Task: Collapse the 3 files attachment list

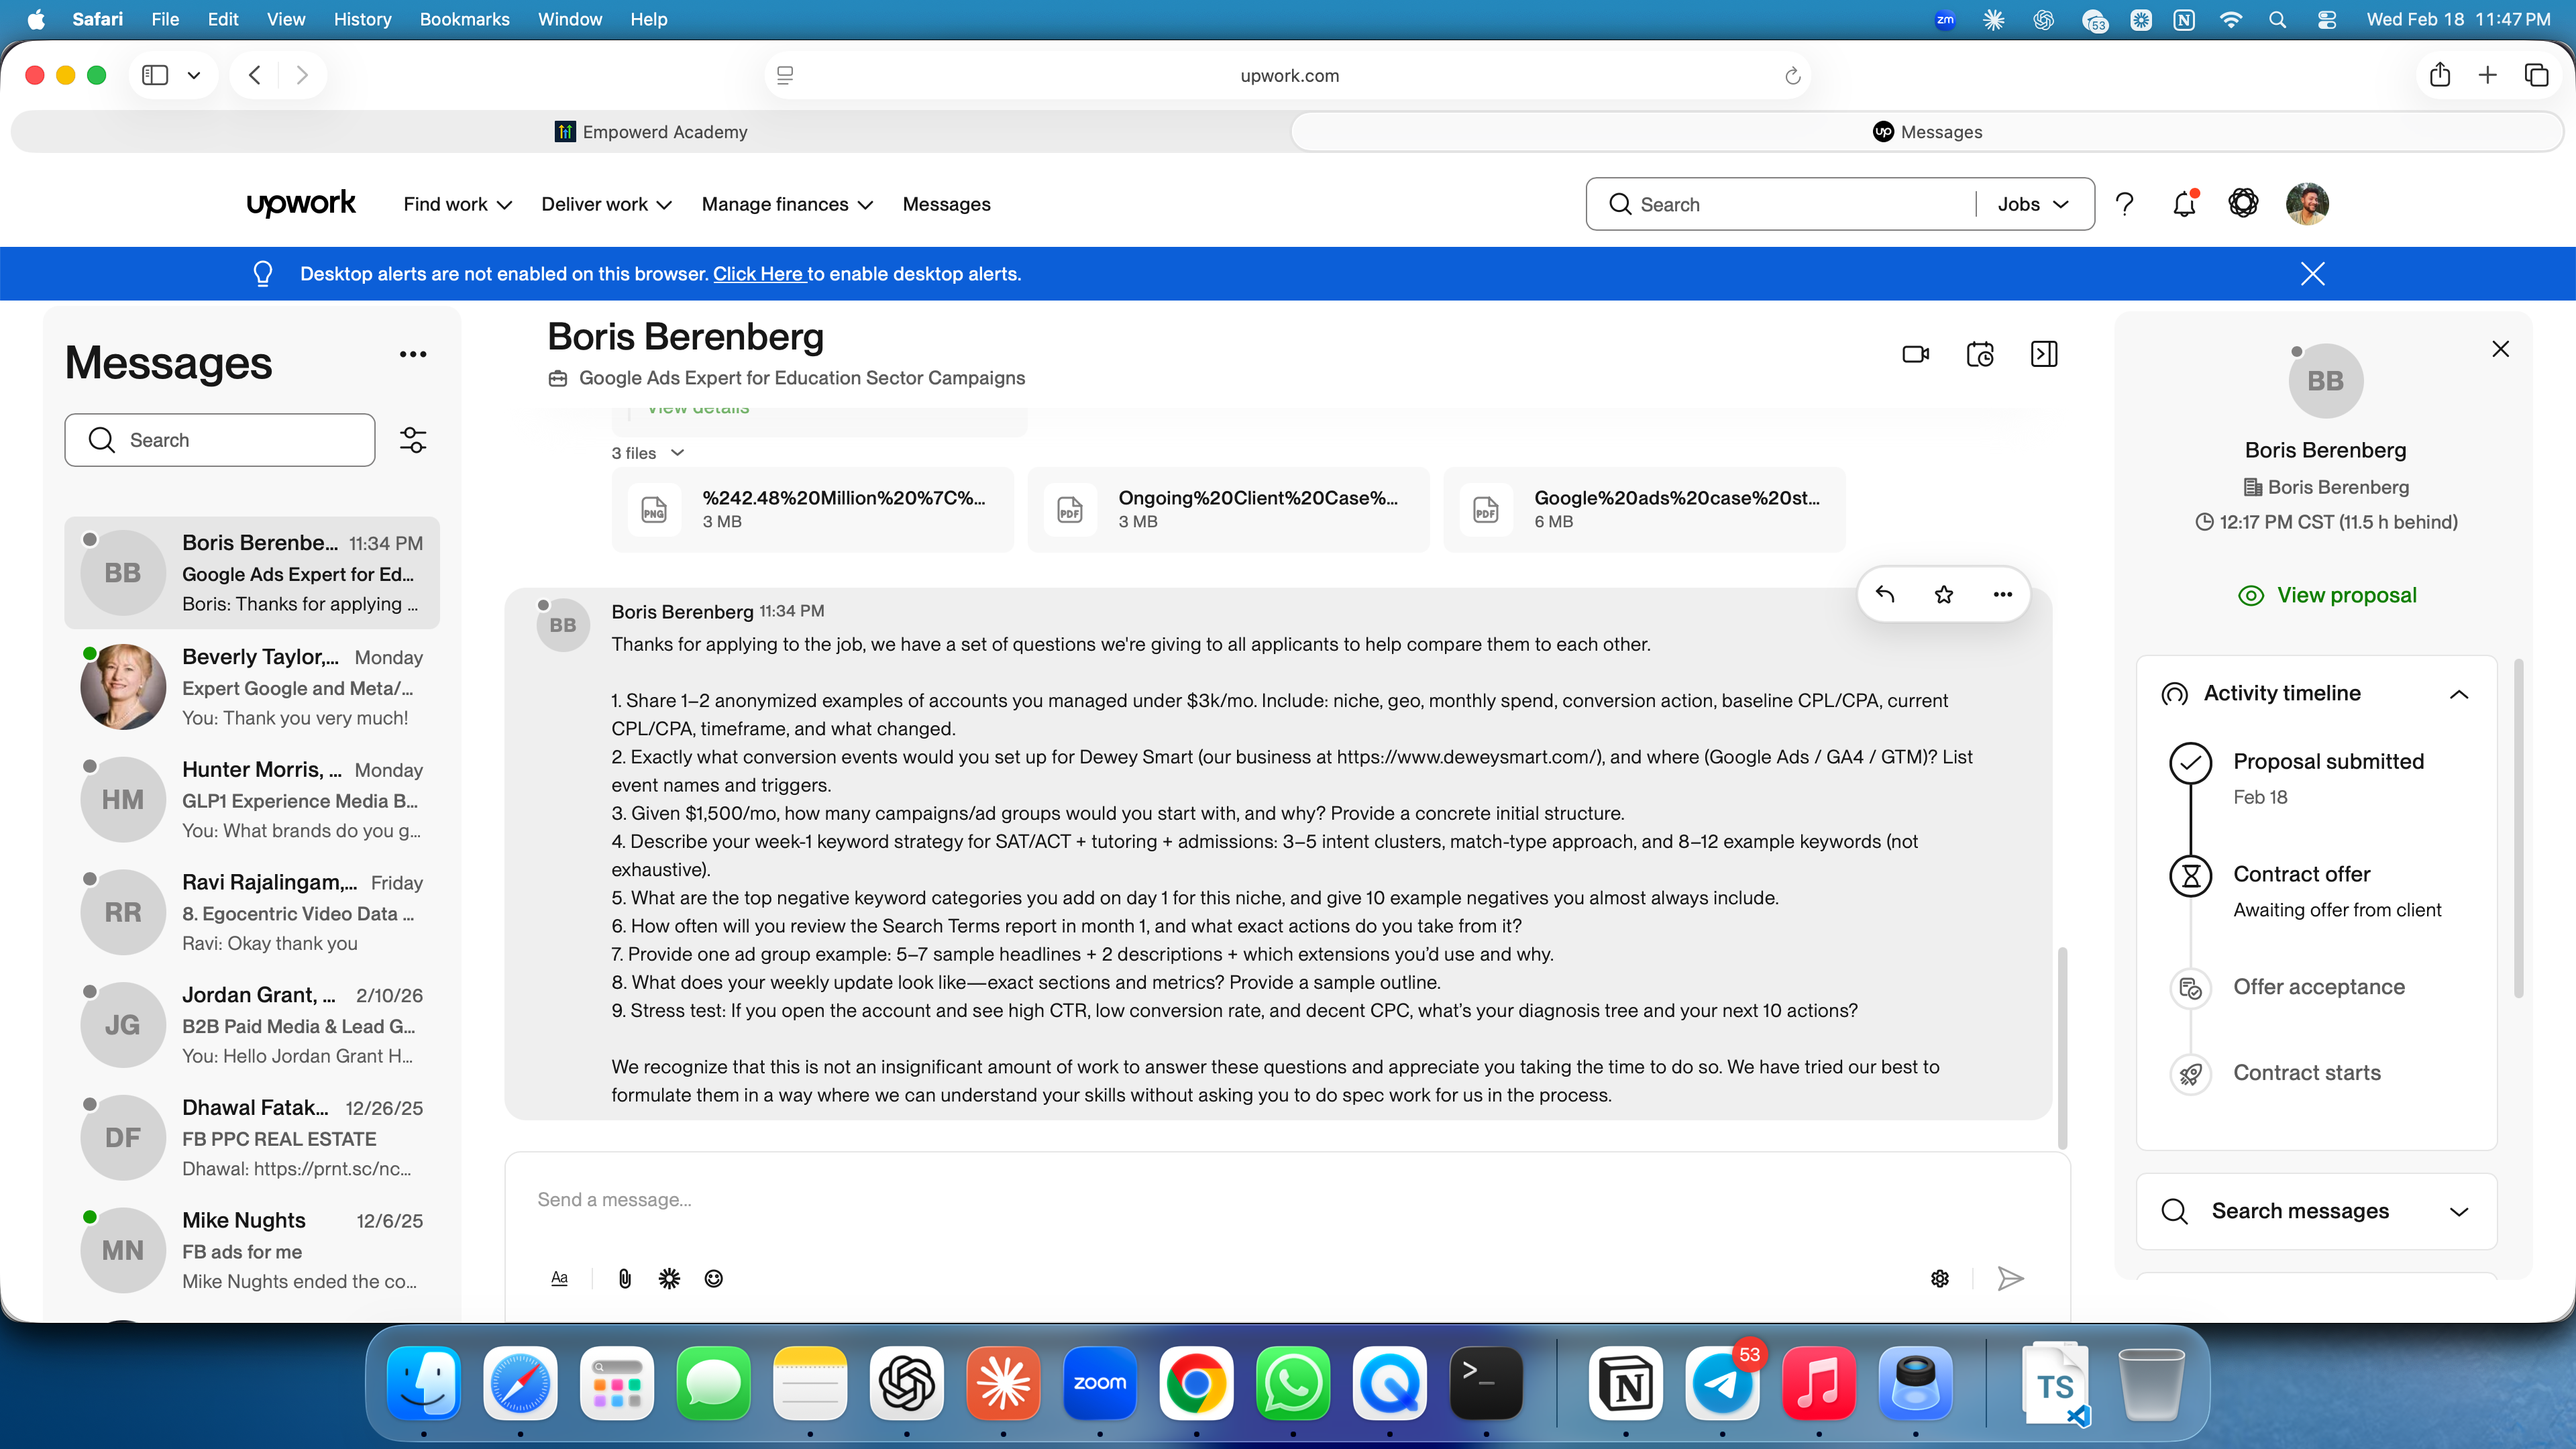Action: pyautogui.click(x=677, y=453)
